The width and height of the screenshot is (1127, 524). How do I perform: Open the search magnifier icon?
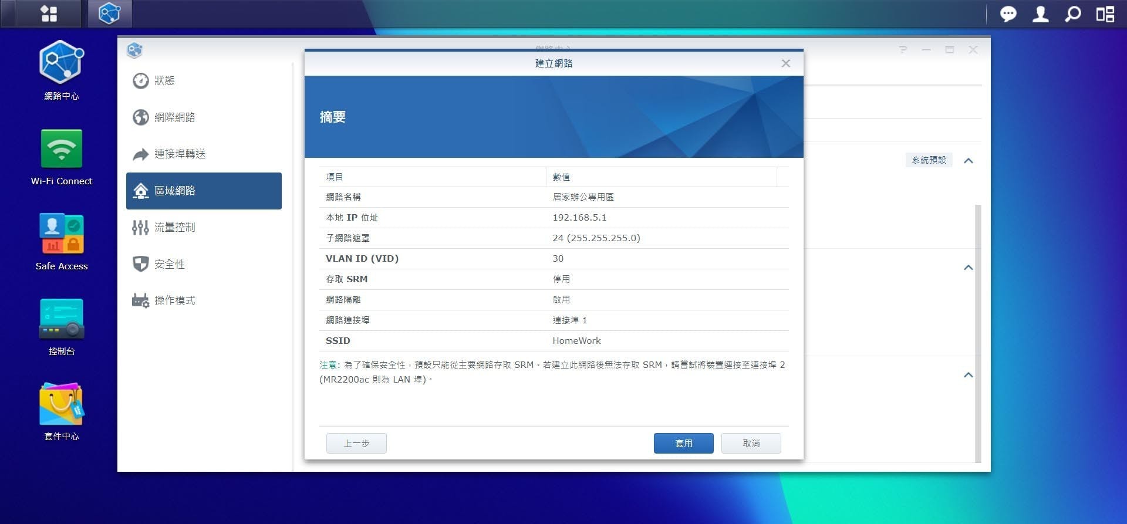(1073, 13)
